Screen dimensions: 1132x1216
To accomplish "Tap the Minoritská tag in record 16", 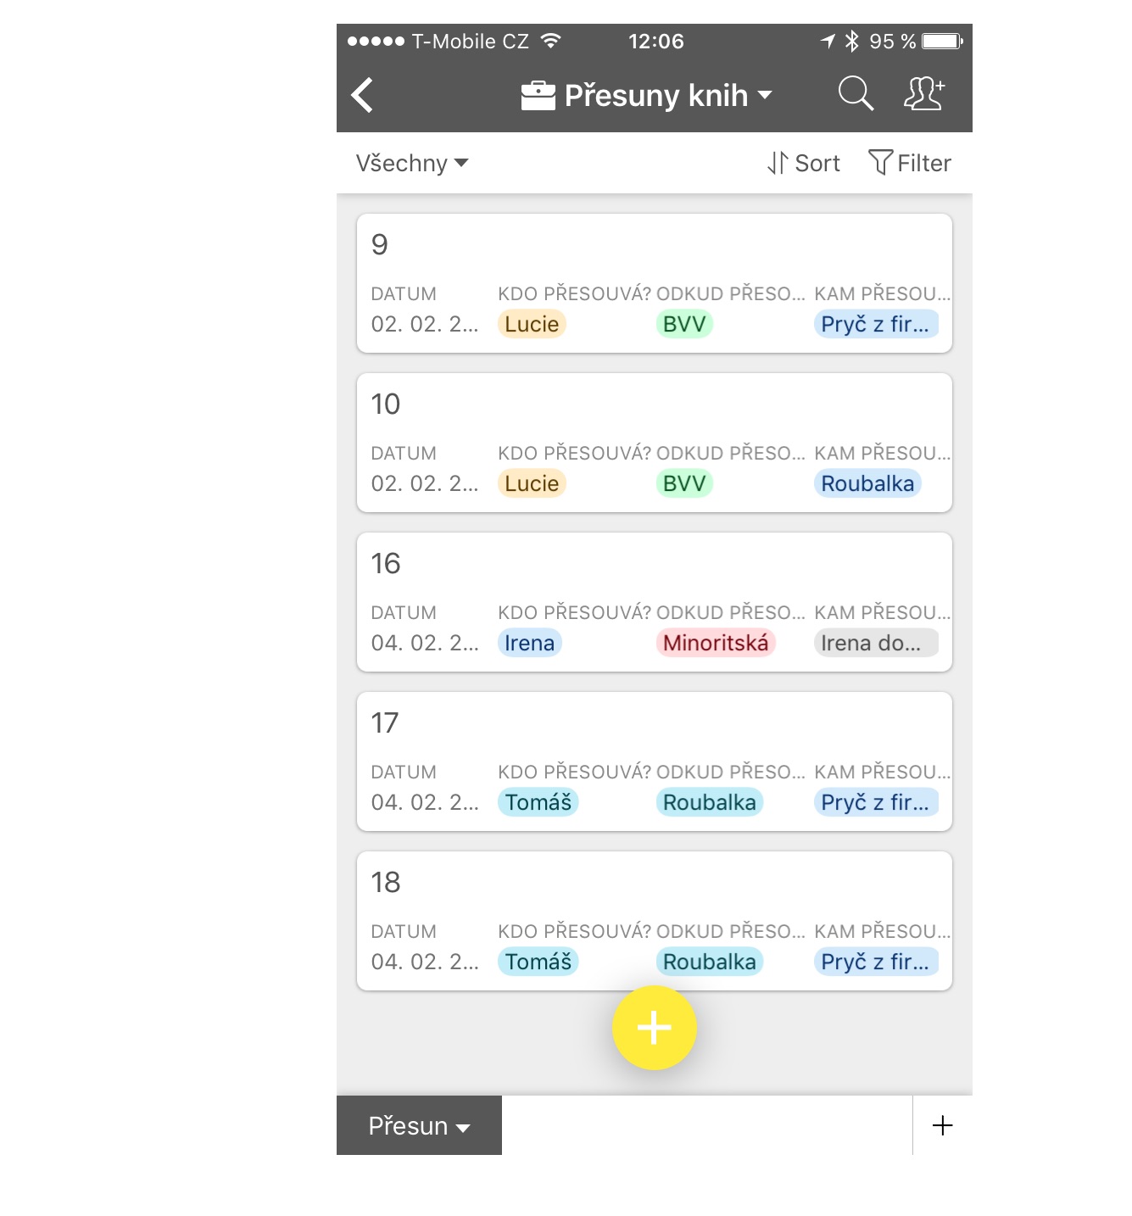I will 716,643.
